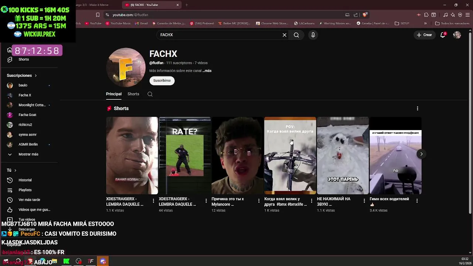Click the Suscribirse button
The width and height of the screenshot is (473, 266).
pos(162,81)
